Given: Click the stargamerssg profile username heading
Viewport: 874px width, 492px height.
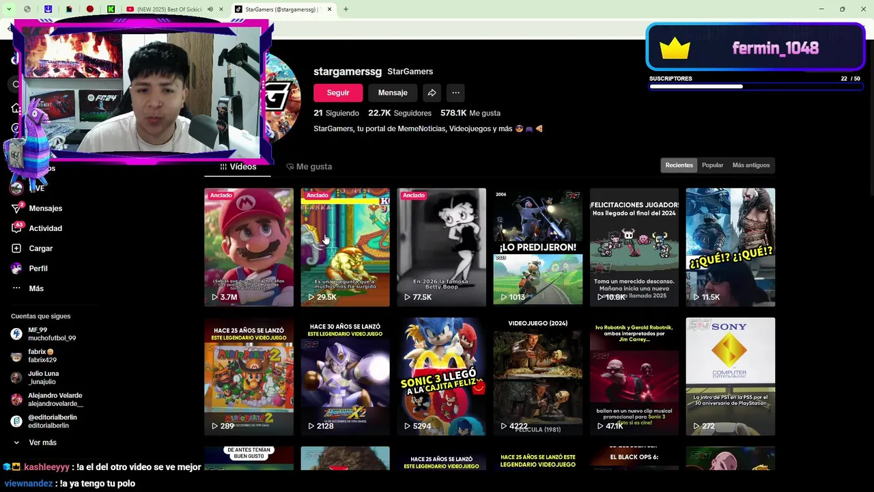Looking at the screenshot, I should (x=347, y=72).
